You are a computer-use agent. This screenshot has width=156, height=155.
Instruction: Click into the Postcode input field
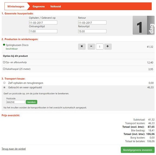(x=16, y=102)
